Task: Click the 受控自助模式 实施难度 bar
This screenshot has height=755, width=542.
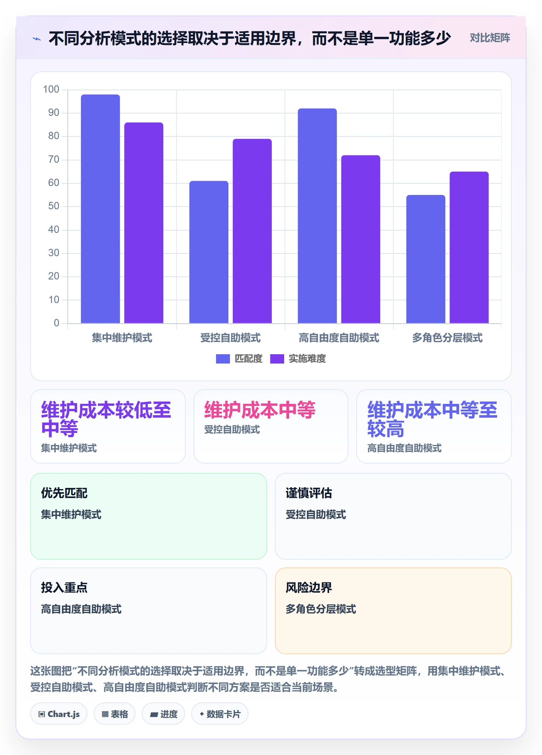Action: coord(252,231)
